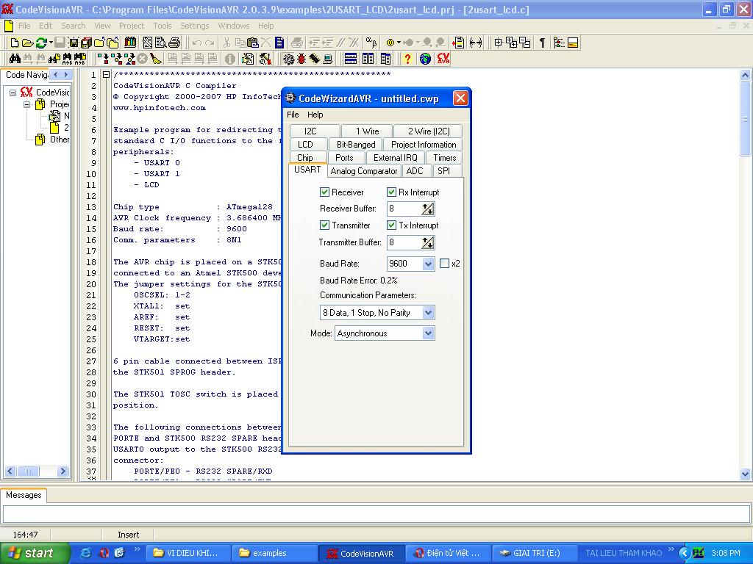Click the red bug debugger icon
753x564 pixels.
(301, 59)
